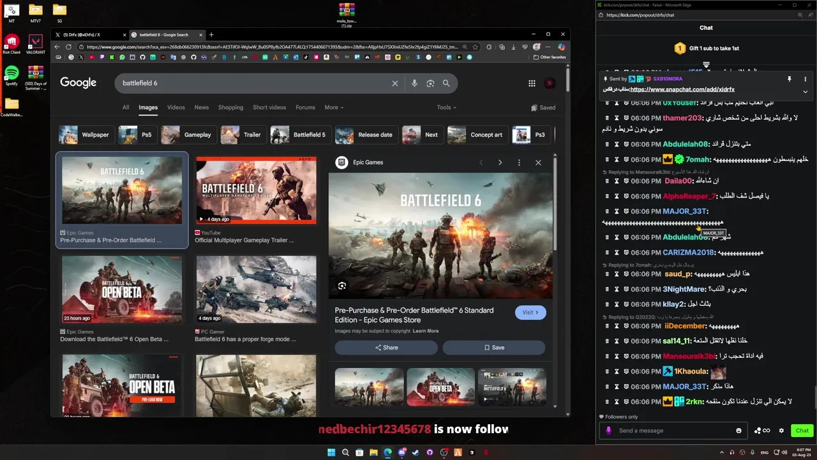Unpin the pinned chat message

[789, 79]
